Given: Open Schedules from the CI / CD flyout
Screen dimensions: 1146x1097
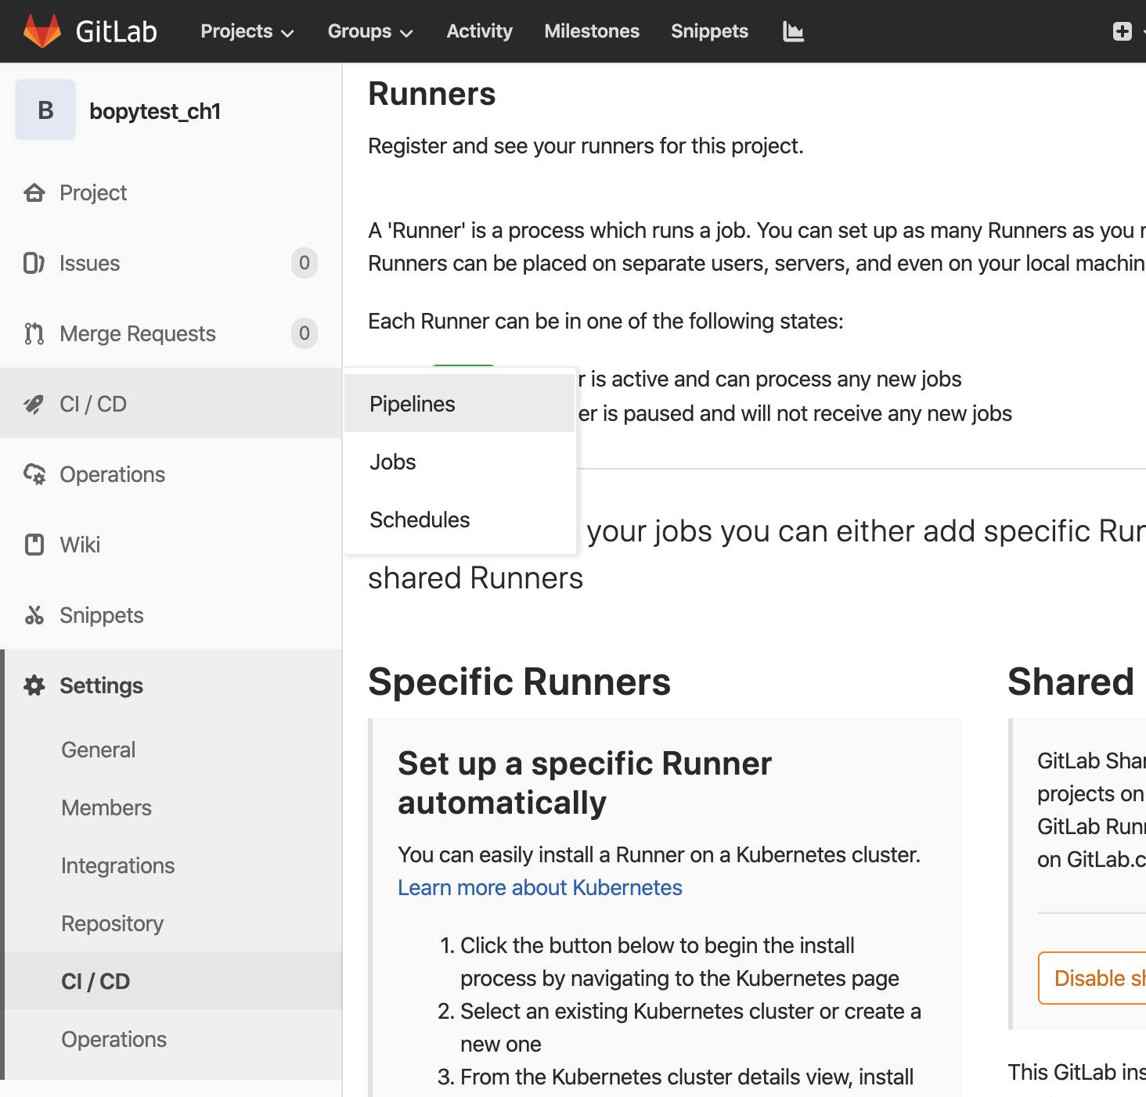Looking at the screenshot, I should (x=420, y=520).
